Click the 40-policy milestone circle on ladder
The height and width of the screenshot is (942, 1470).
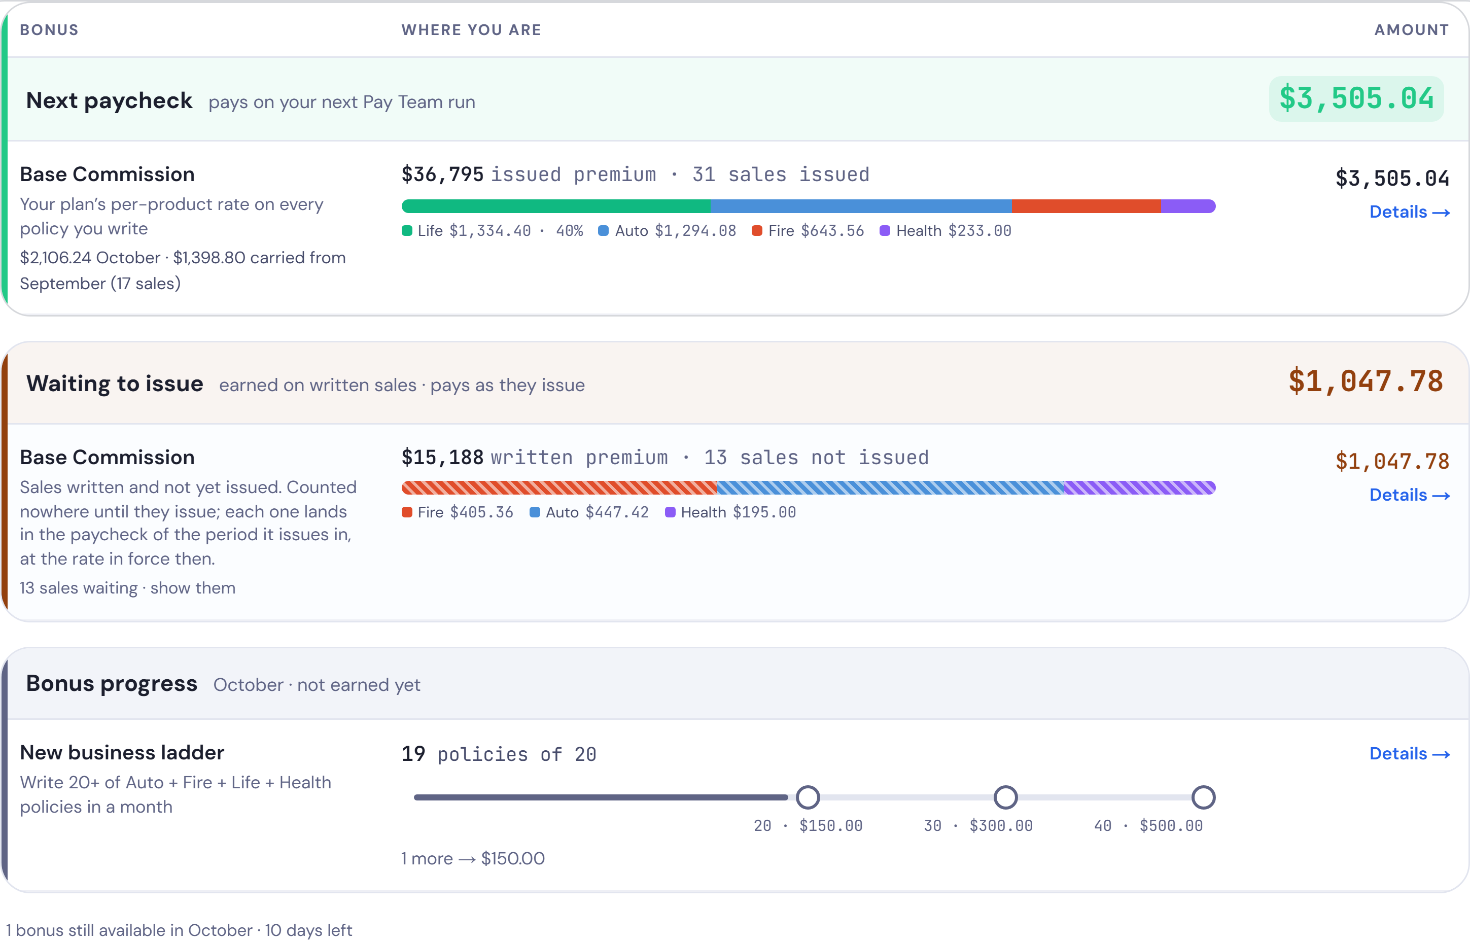(x=1203, y=797)
